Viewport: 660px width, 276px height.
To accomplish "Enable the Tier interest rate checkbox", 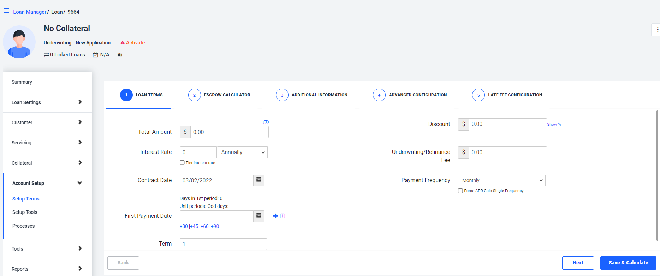I will tap(182, 163).
